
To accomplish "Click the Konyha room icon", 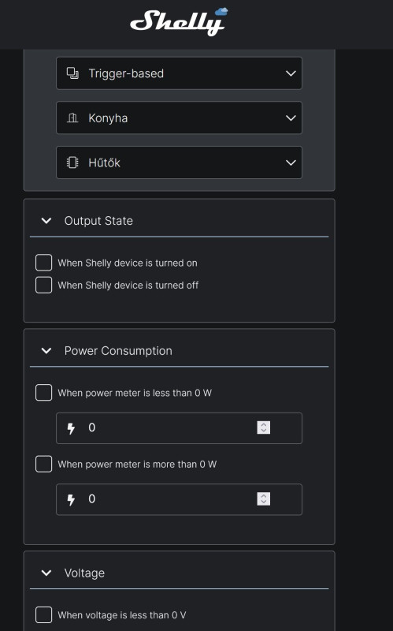I will pos(72,118).
